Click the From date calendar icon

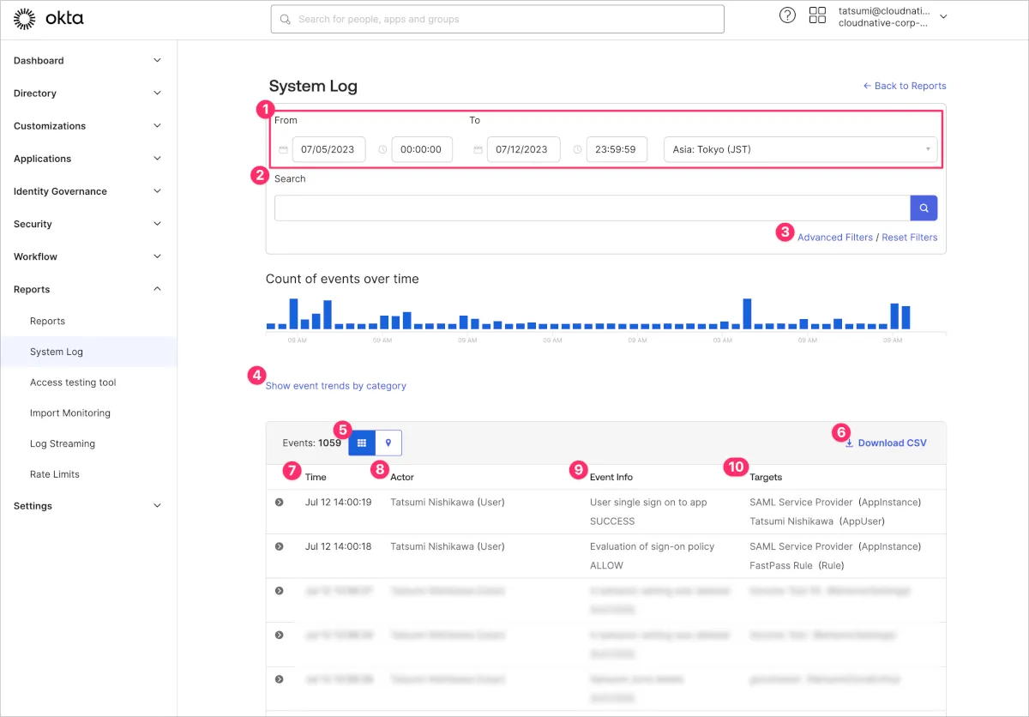tap(283, 149)
